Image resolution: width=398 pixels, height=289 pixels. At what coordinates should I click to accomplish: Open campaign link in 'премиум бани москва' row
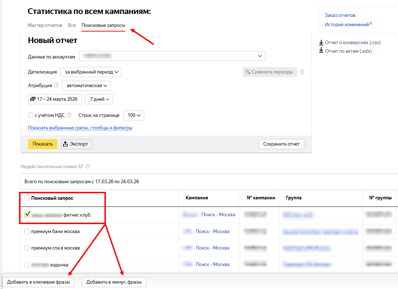(206, 231)
